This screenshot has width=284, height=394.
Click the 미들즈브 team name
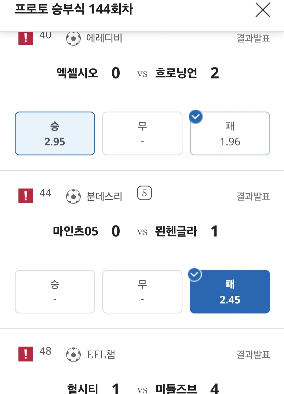[176, 389]
